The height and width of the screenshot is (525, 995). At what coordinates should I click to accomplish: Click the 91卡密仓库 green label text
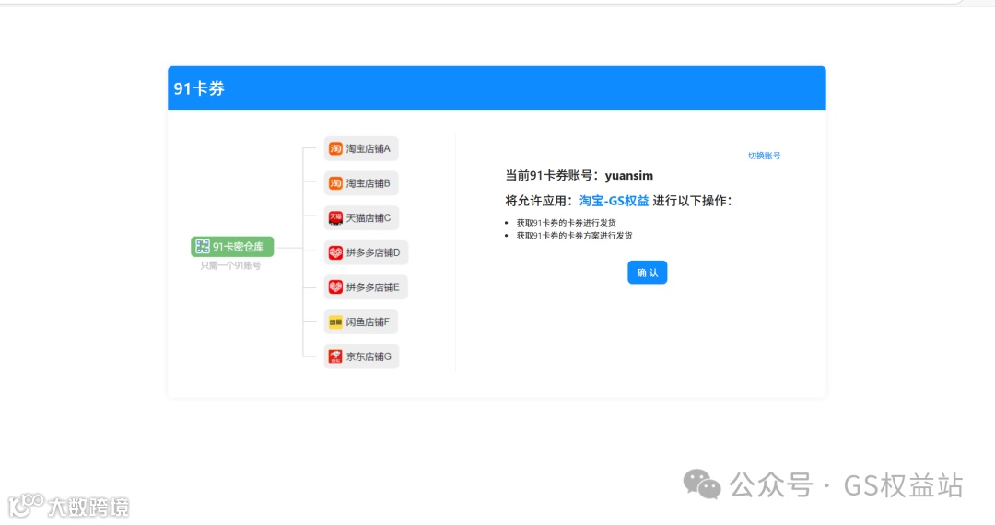238,247
